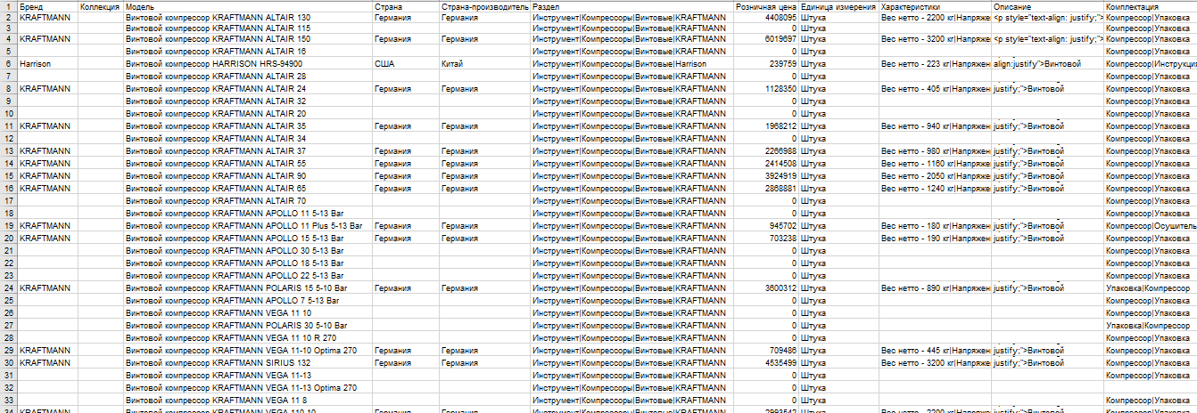1197x413 pixels.
Task: Select the 'Вес нетто - 223 кг' characteristics cell
Action: [935, 64]
